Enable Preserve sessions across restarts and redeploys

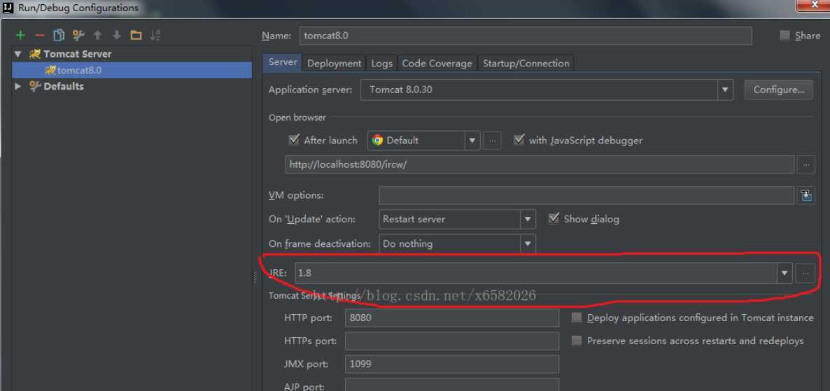[577, 341]
